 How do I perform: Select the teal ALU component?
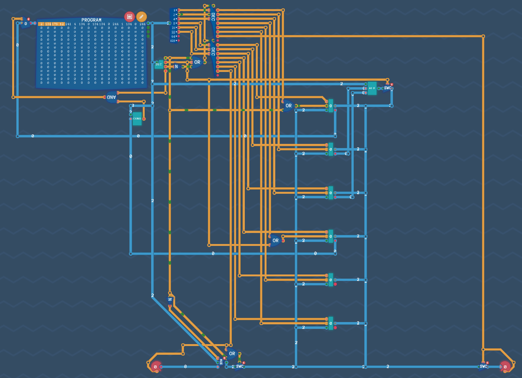372,88
